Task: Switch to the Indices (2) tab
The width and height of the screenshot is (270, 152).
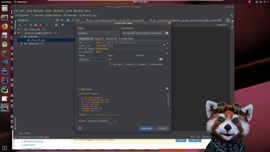Action: click(111, 38)
